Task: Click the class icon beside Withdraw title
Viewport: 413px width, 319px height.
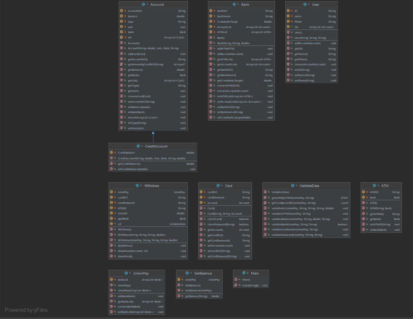Action: coord(137,186)
